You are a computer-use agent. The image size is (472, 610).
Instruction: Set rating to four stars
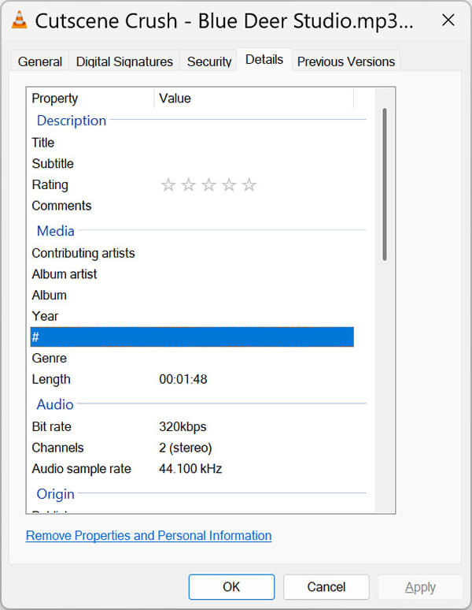[229, 184]
